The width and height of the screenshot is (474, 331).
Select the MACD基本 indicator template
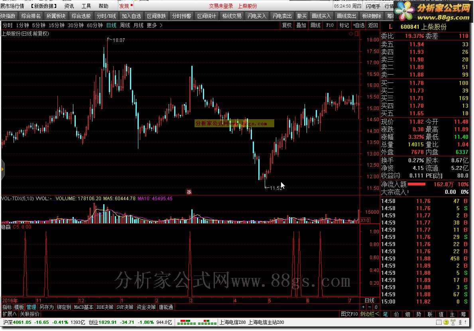coord(84,307)
